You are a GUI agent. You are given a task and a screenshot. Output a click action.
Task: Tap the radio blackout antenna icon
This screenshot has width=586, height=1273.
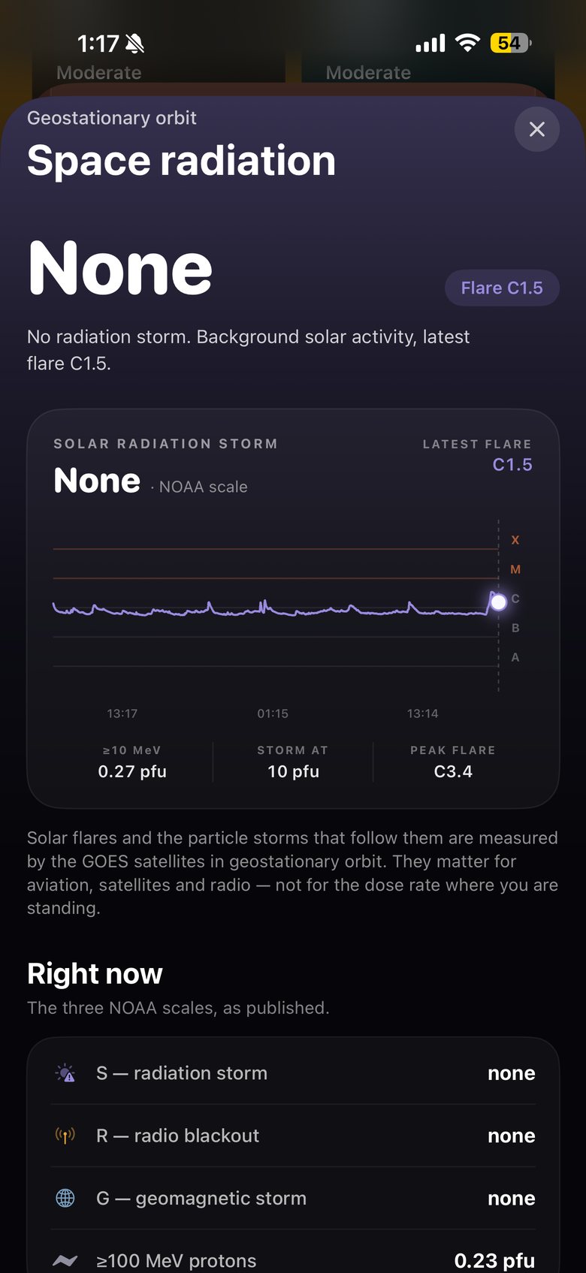tap(65, 1136)
